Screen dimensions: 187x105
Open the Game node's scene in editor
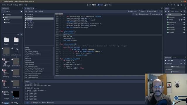pos(179,20)
